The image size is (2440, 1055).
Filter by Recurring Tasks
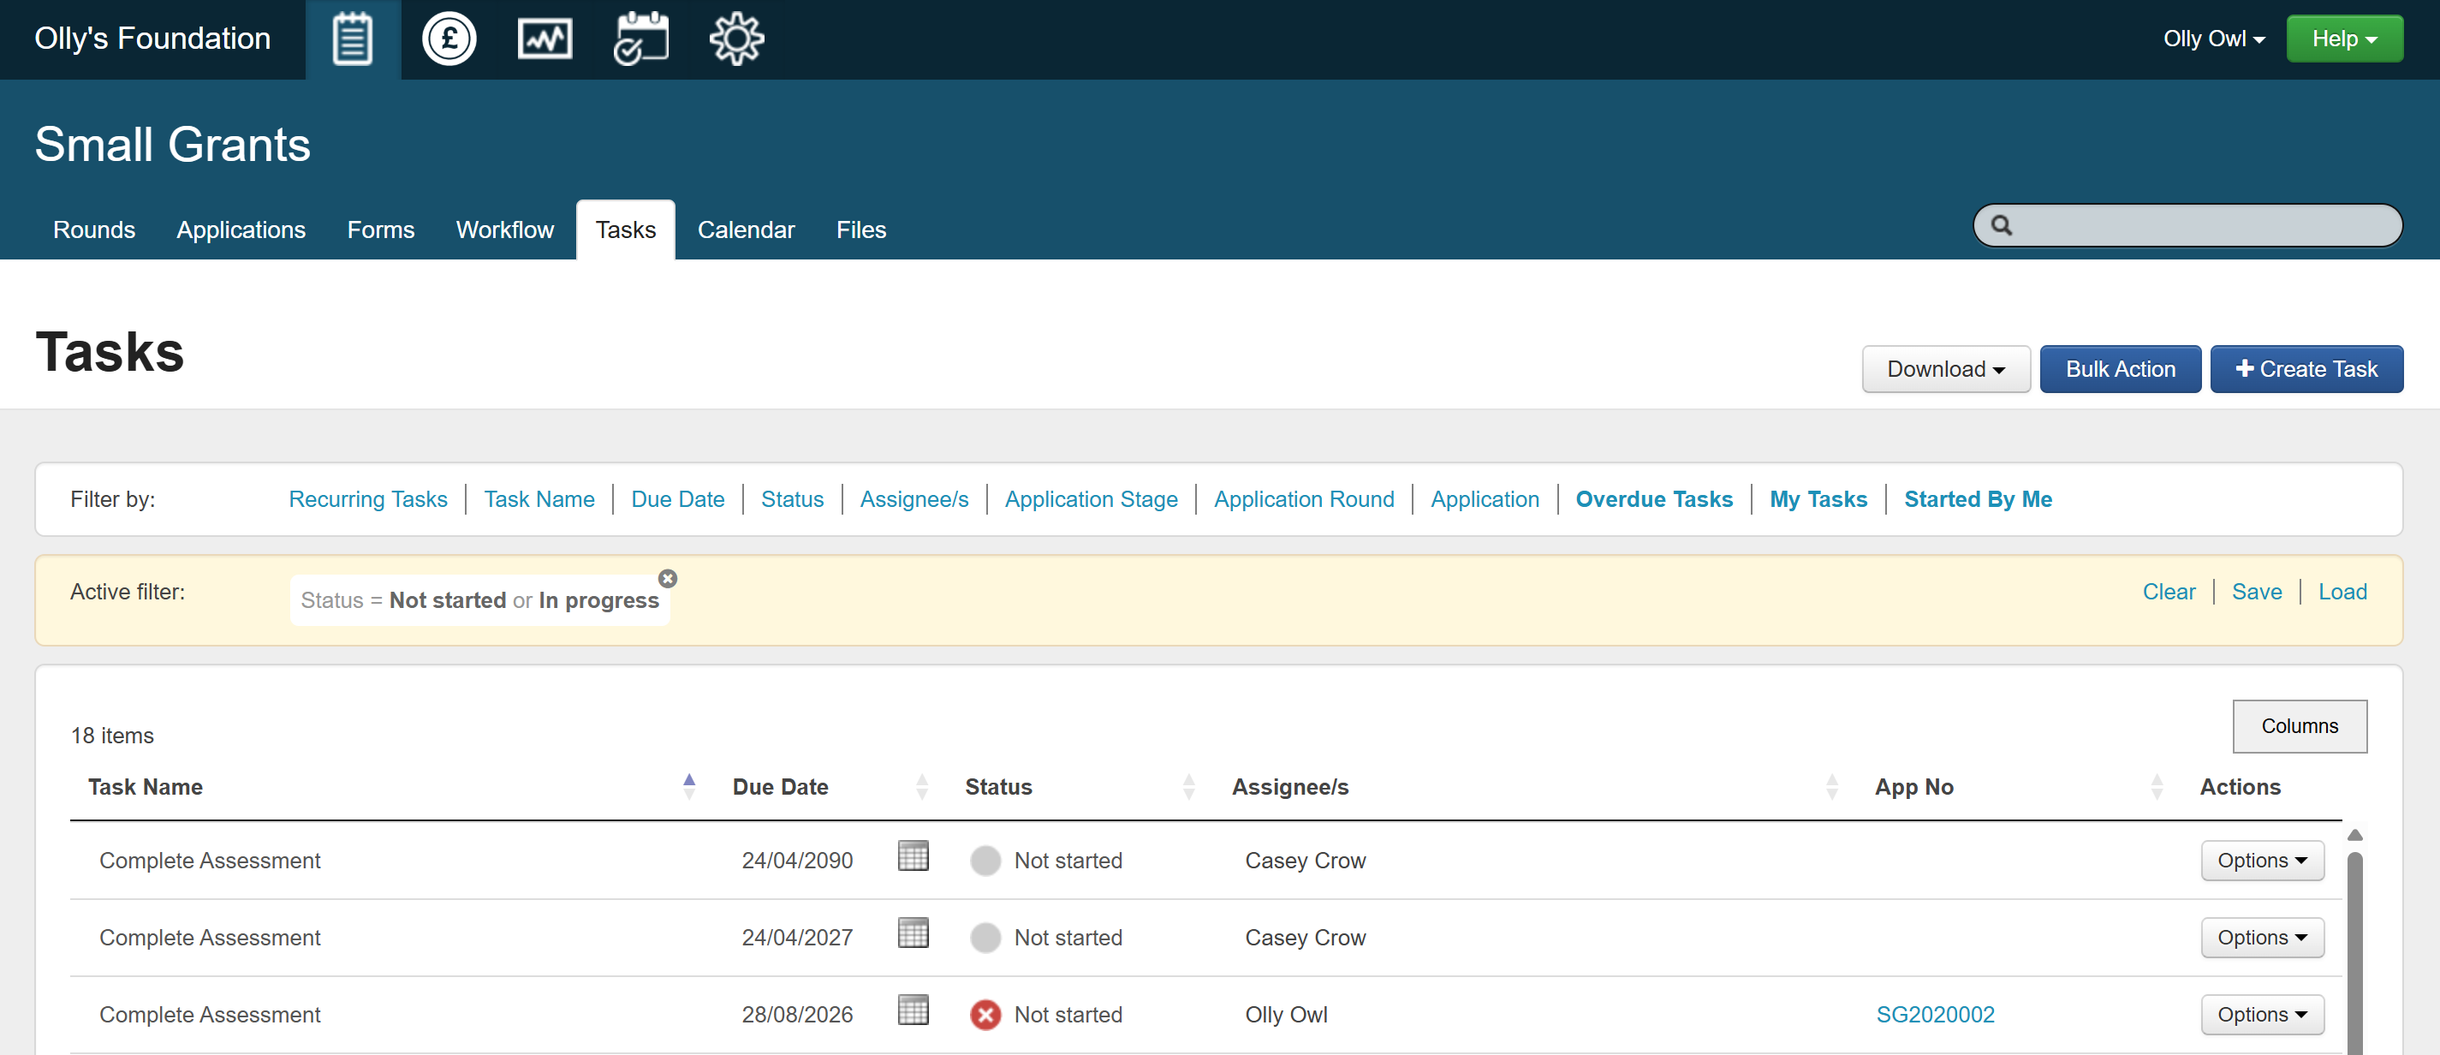pos(367,499)
